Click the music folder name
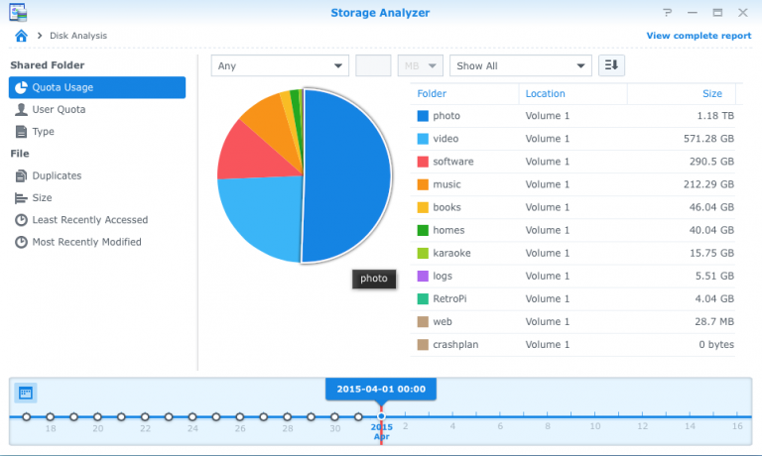The image size is (762, 456). pyautogui.click(x=446, y=184)
